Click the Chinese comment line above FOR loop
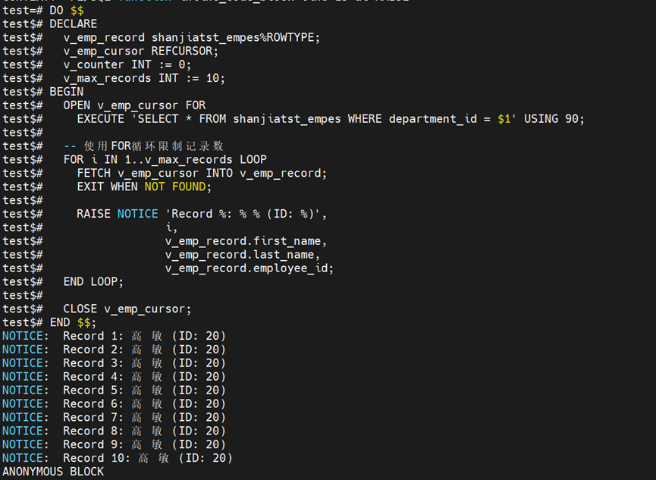Screen dimensions: 656x480 pyautogui.click(x=143, y=146)
